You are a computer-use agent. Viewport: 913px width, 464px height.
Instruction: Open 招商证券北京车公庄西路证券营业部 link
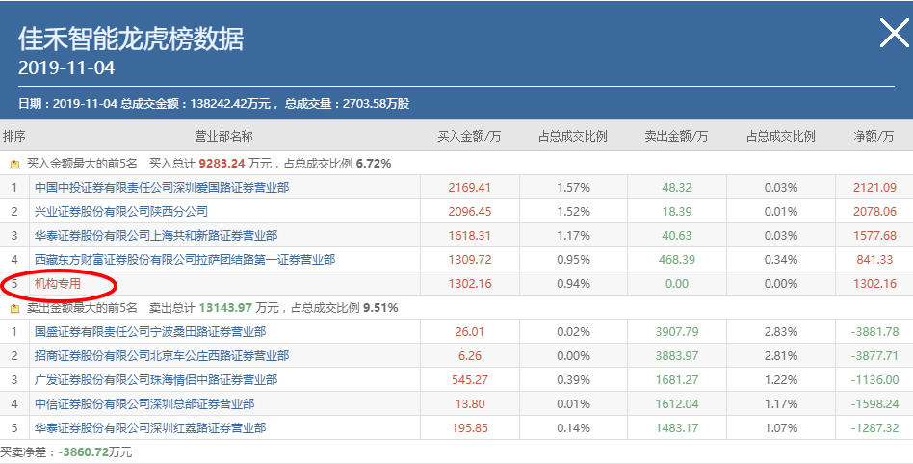(162, 356)
